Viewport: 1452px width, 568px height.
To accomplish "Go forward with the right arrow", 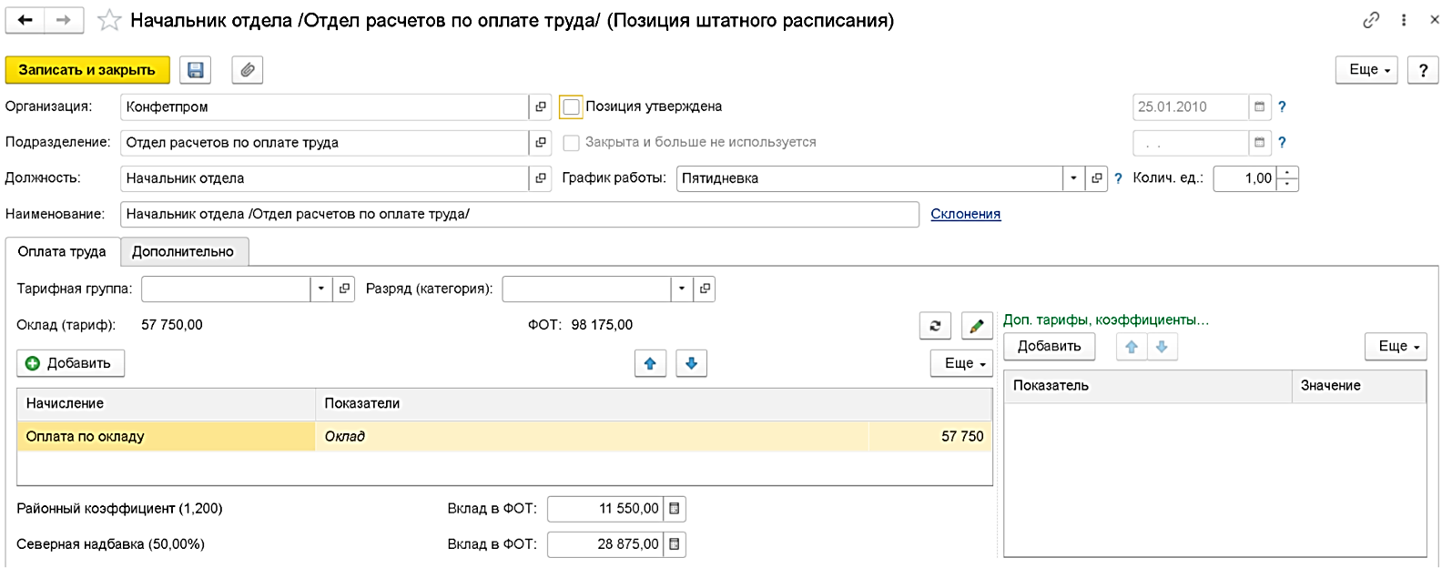I will pyautogui.click(x=64, y=20).
